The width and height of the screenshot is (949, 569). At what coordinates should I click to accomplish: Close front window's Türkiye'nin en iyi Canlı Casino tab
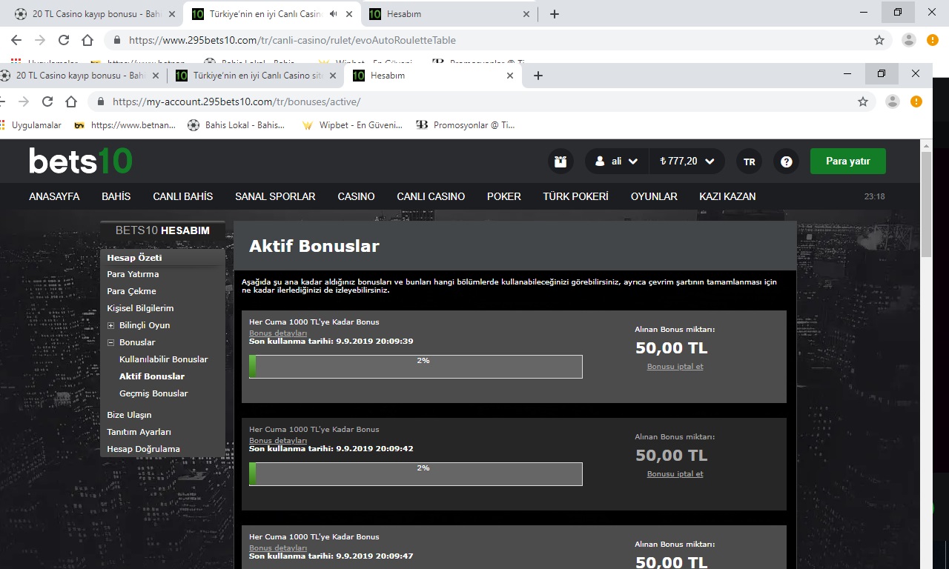tap(333, 76)
